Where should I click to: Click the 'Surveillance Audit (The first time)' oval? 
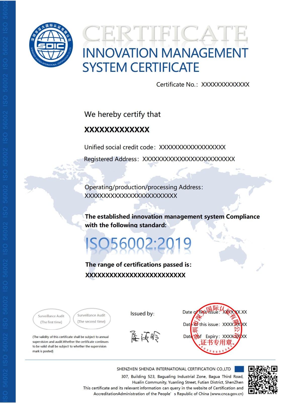(51, 319)
